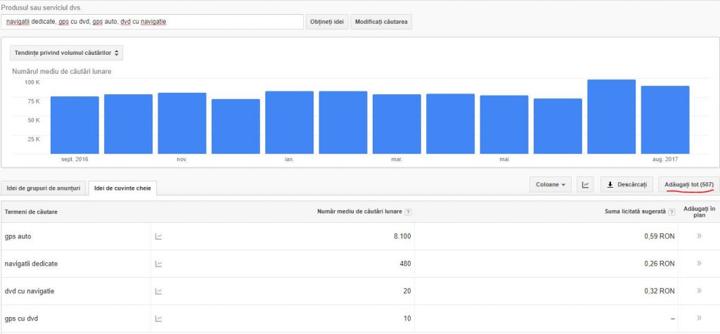This screenshot has width=720, height=334.
Task: Add dvd cu navigatie to plan arrow
Action: tap(699, 291)
